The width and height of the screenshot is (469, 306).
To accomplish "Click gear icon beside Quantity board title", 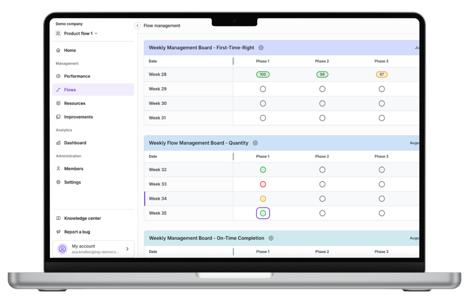I will [255, 143].
